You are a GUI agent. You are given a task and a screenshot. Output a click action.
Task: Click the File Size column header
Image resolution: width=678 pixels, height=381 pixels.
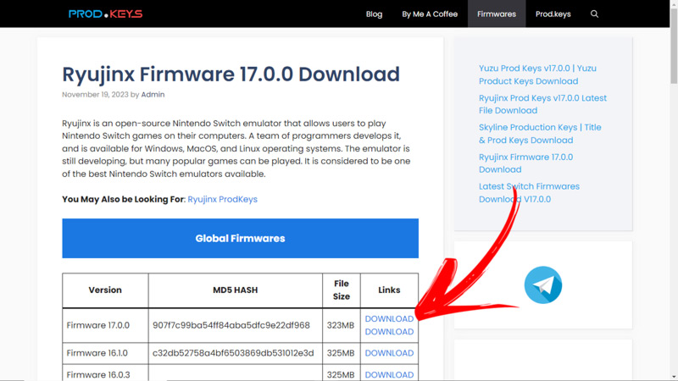(x=342, y=290)
